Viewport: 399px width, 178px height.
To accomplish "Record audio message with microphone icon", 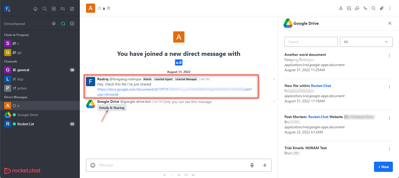I will [252, 165].
